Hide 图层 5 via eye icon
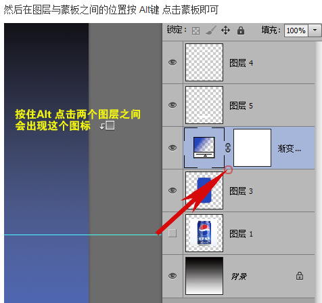 click(172, 105)
